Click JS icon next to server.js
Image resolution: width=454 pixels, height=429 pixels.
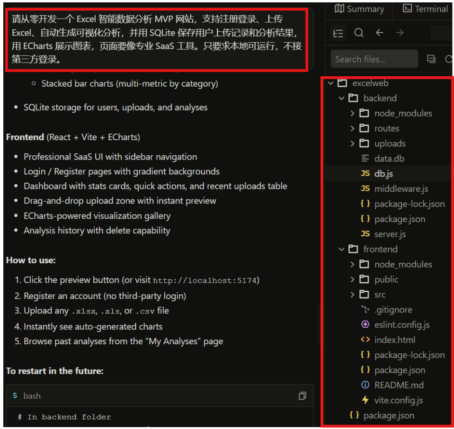[365, 234]
